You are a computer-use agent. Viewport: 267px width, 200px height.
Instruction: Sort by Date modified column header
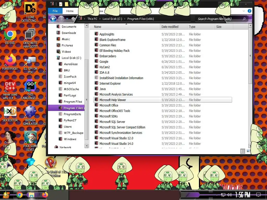pyautogui.click(x=173, y=27)
